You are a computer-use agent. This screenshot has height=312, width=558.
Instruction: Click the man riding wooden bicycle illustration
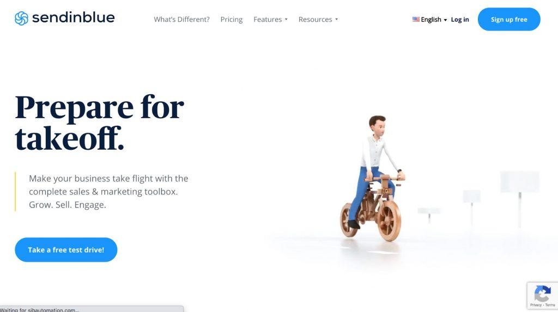(x=373, y=178)
